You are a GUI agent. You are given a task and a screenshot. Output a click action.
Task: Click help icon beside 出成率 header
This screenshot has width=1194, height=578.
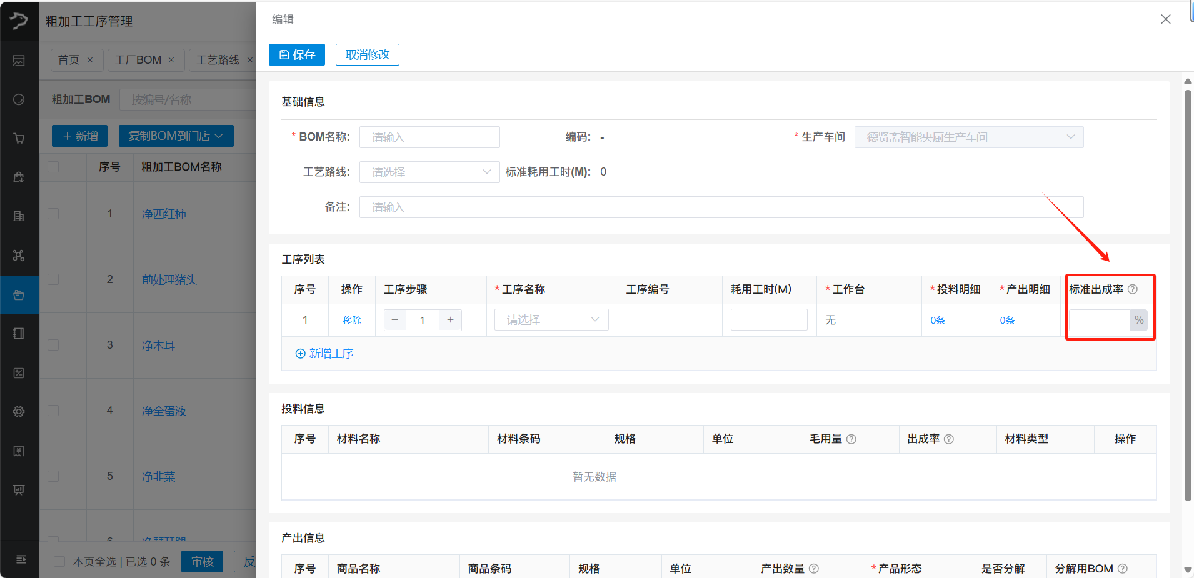click(949, 439)
